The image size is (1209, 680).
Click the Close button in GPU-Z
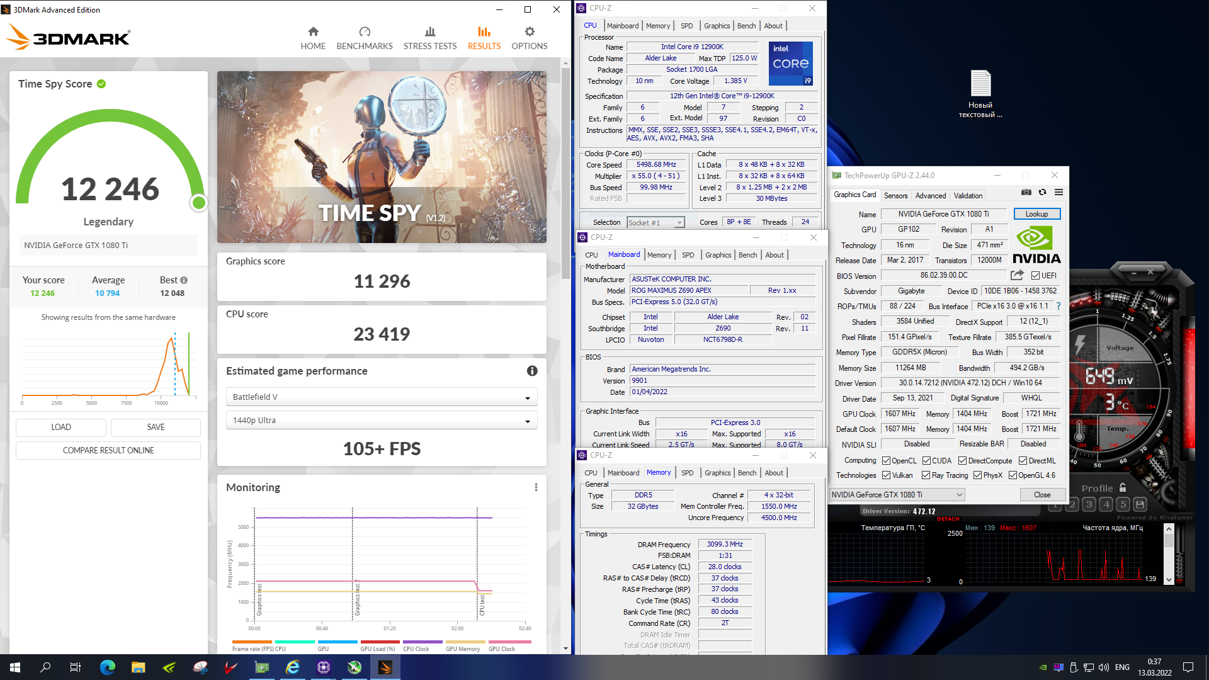pyautogui.click(x=1042, y=495)
